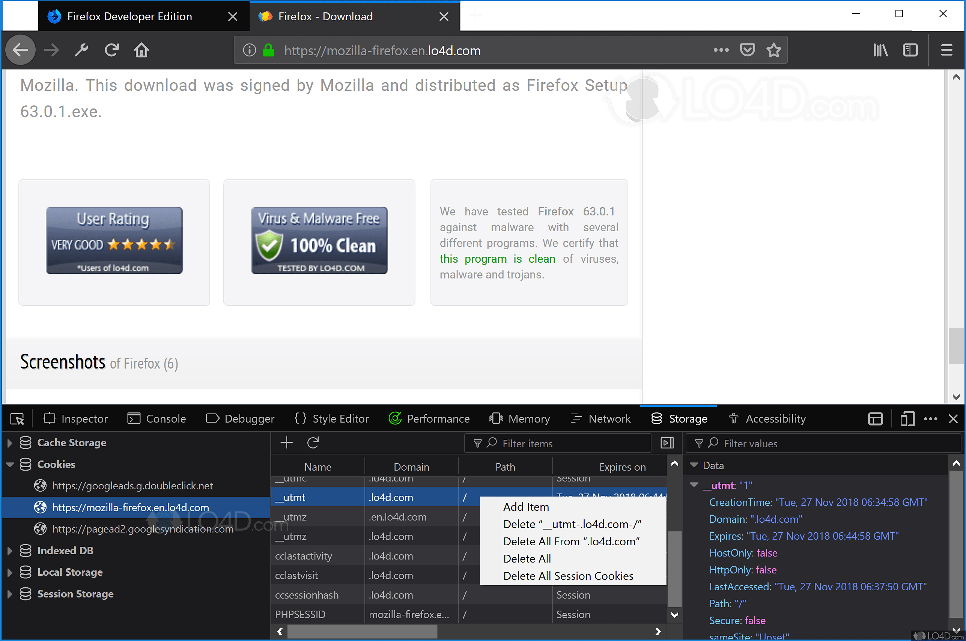Viewport: 966px width, 641px height.
Task: Choose Delete All Session Cookies menu entry
Action: 568,576
